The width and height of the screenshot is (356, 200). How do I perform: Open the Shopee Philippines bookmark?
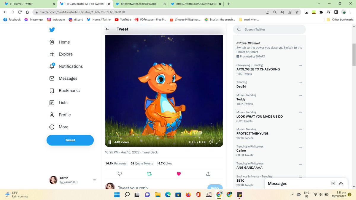tap(185, 20)
